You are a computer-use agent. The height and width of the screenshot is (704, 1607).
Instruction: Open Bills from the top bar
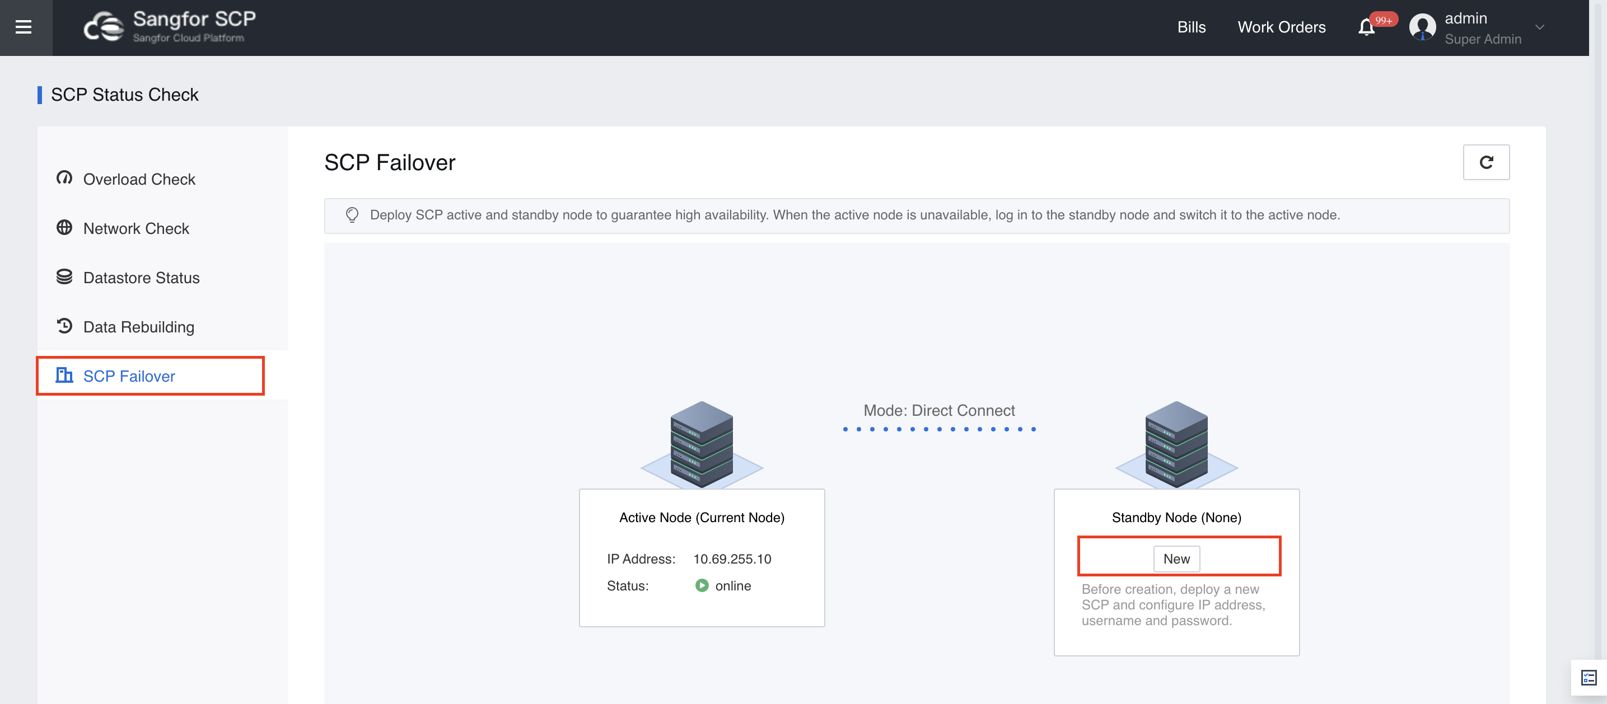tap(1192, 27)
